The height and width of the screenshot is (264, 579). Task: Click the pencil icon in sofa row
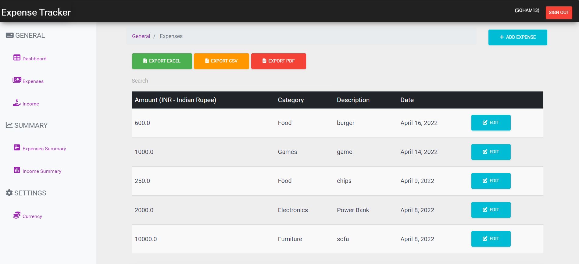coord(485,239)
